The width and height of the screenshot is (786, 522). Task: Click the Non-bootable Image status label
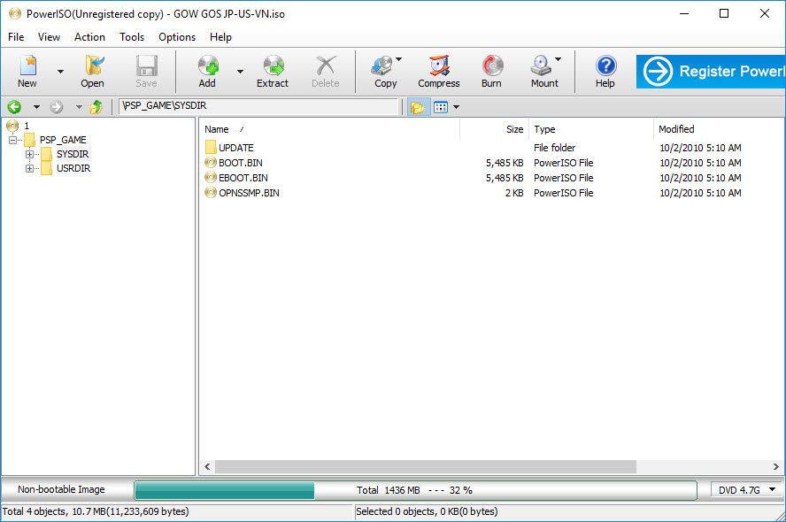[x=61, y=489]
